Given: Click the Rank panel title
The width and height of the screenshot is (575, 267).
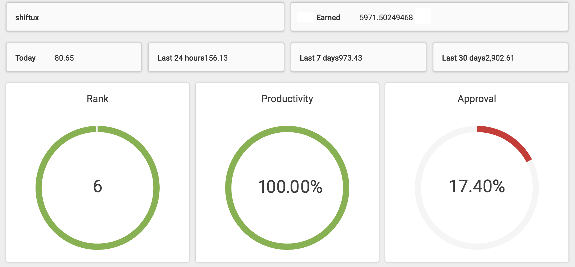Looking at the screenshot, I should point(98,99).
